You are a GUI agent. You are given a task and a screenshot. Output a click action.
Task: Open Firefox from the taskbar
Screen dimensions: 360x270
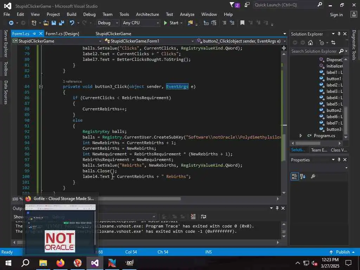[x=60, y=263]
